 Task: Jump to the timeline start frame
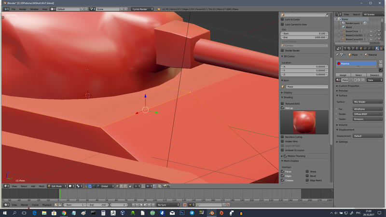(133, 204)
